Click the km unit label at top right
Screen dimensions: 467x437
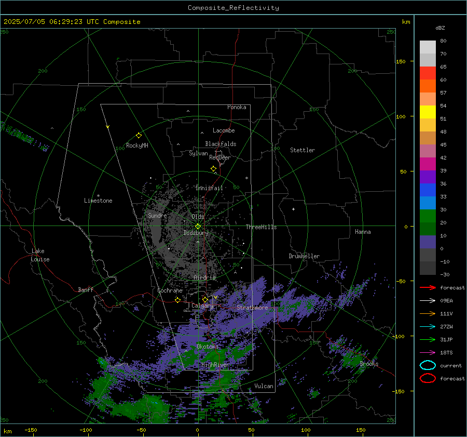click(x=406, y=22)
